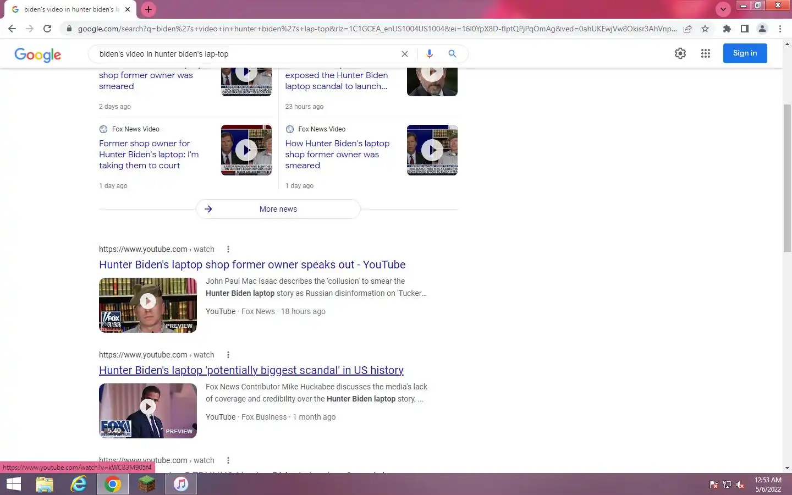
Task: Open the 2 days ago 'shop former owner was smeared' story
Action: click(146, 81)
